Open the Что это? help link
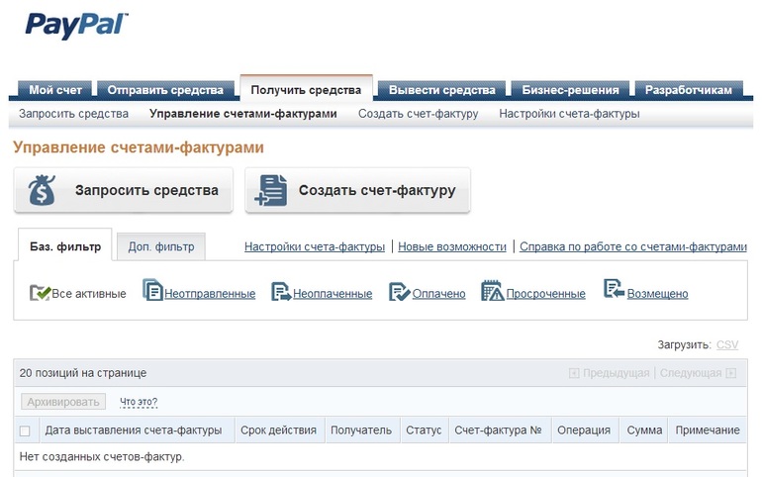This screenshot has width=762, height=477. (x=139, y=402)
